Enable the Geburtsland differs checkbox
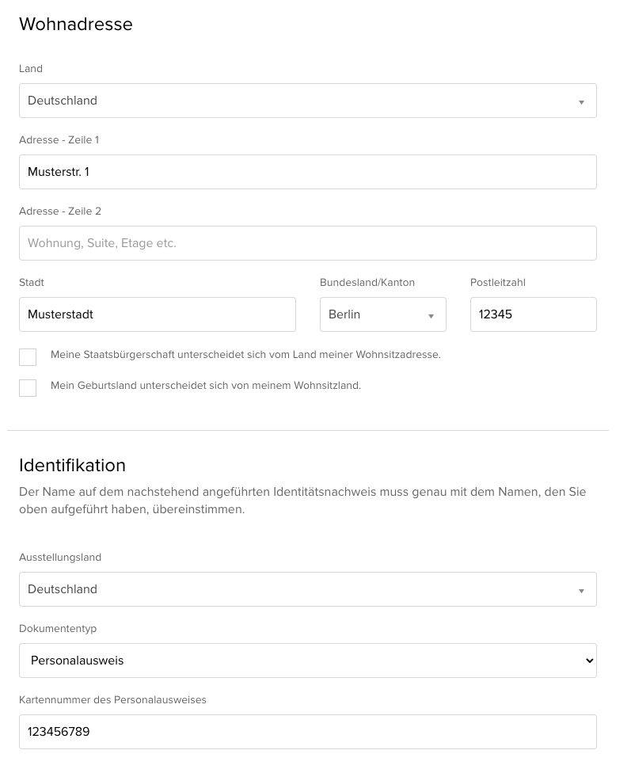The image size is (631, 773). (28, 388)
